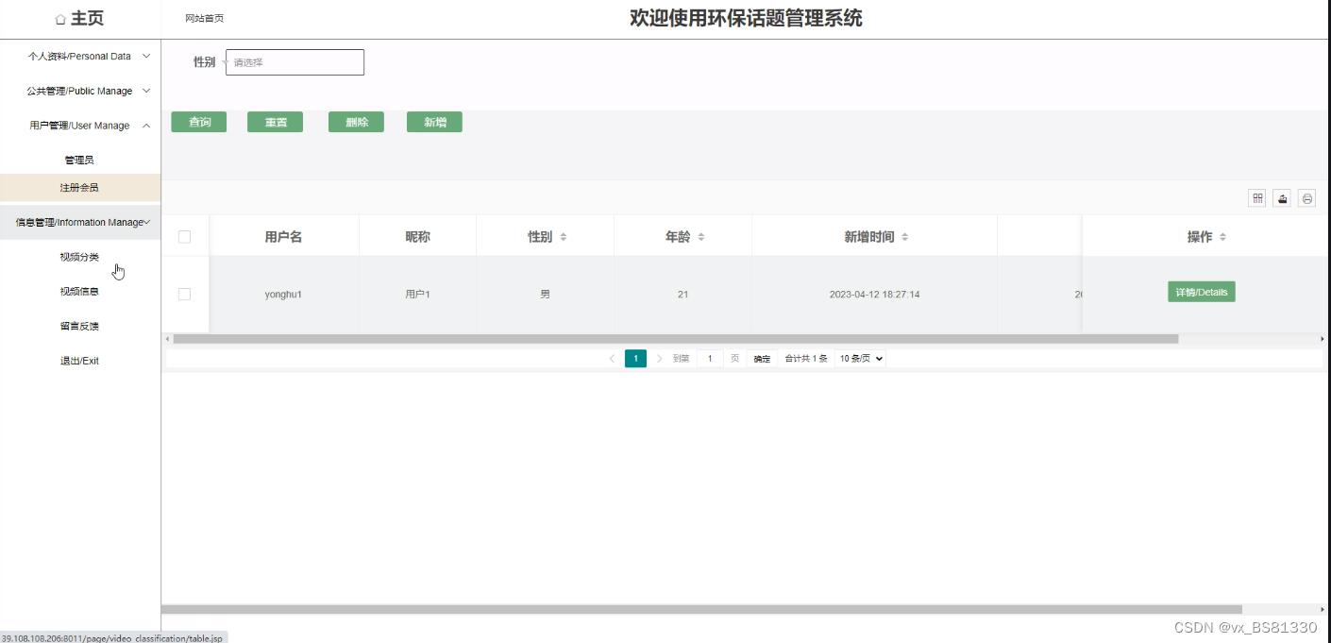Click the 2023-04-12 18:27:14 cell
The width and height of the screenshot is (1331, 643).
(x=874, y=295)
